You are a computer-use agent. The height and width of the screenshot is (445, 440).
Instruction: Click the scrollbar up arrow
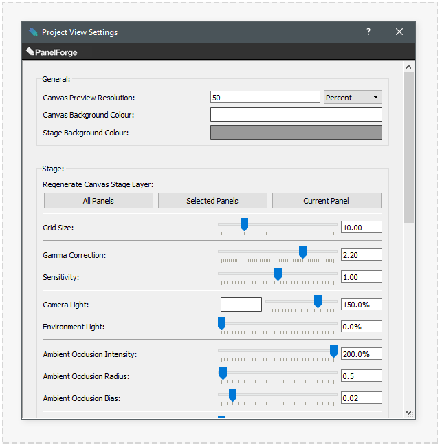click(409, 67)
